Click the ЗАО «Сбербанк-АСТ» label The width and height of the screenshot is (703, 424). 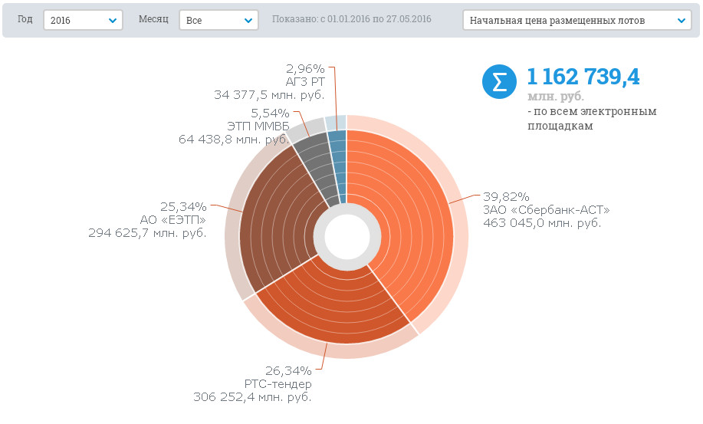tap(546, 210)
